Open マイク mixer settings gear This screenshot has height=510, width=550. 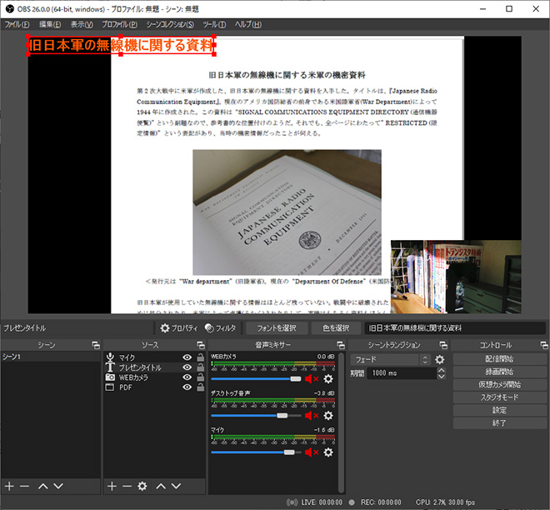[x=328, y=452]
